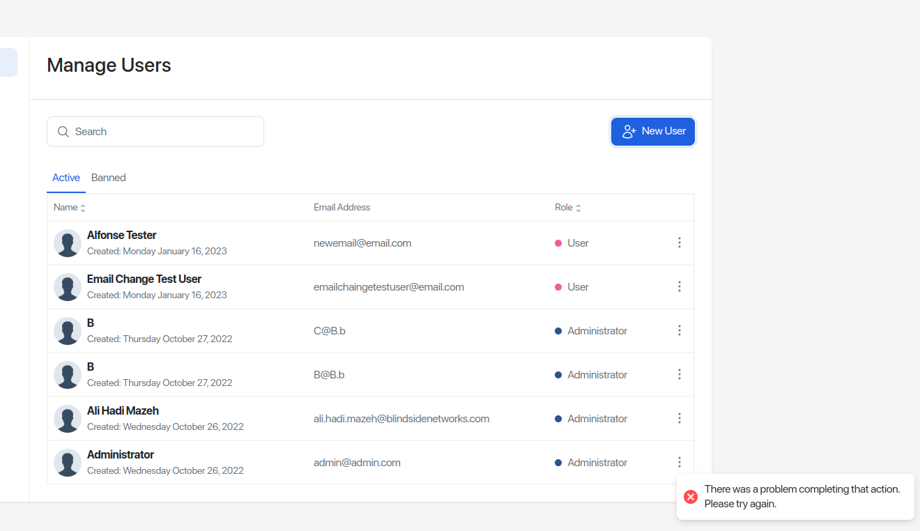Sort users by the Email Address column

pyautogui.click(x=342, y=207)
